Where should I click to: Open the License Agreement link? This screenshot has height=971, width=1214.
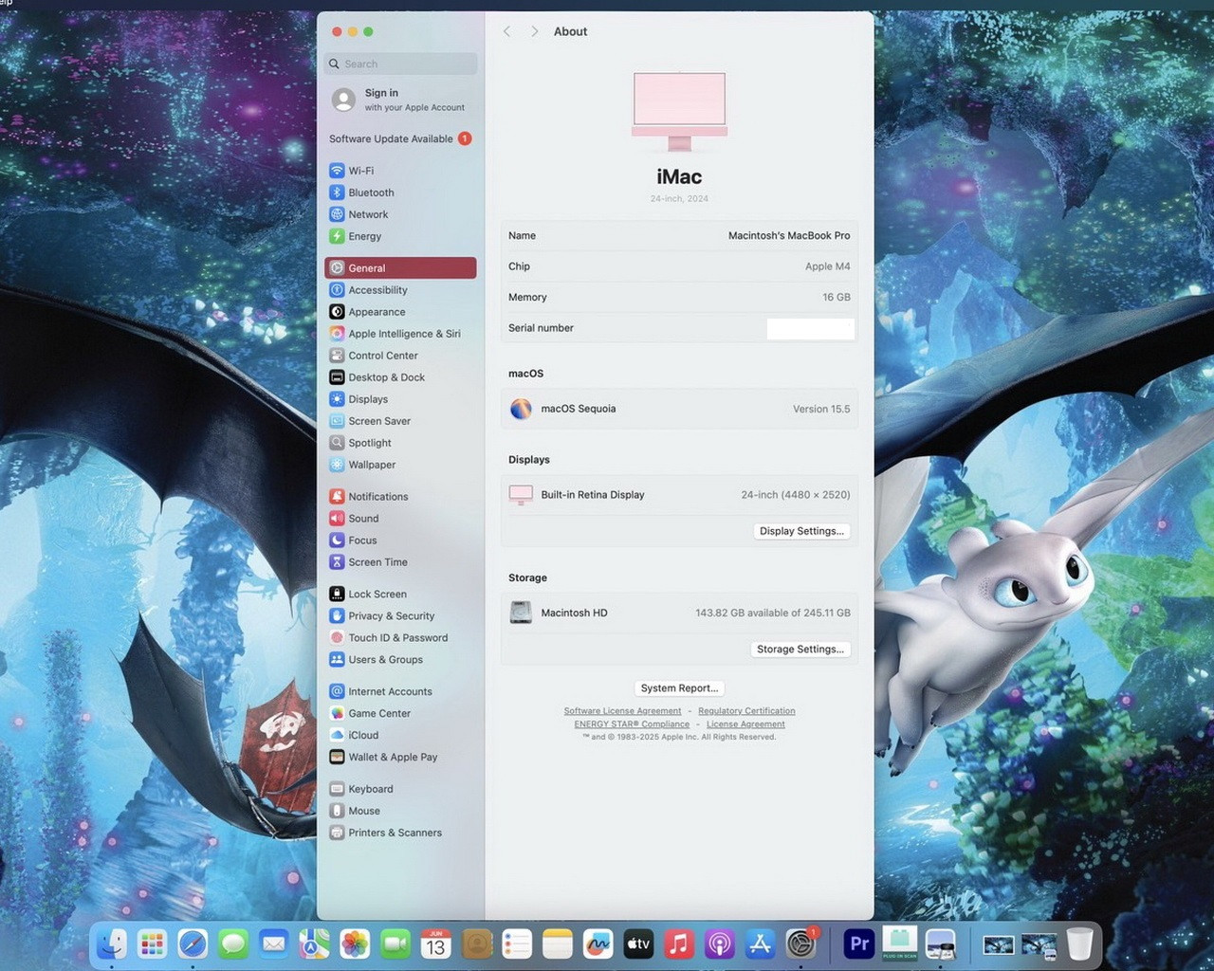coord(745,724)
